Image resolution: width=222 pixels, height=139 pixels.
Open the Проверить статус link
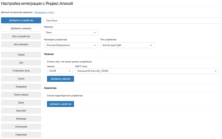(44, 12)
